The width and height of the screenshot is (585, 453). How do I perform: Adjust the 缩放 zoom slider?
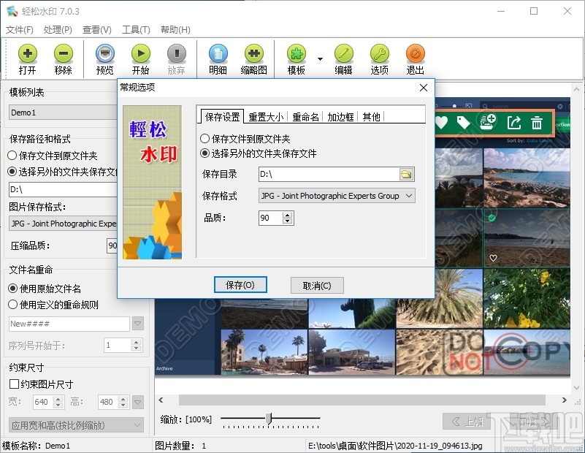[270, 419]
